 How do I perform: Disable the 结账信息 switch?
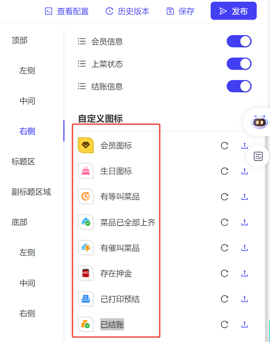click(x=239, y=86)
